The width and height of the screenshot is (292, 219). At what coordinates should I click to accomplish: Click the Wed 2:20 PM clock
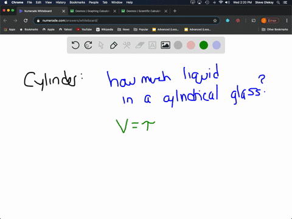click(x=242, y=2)
